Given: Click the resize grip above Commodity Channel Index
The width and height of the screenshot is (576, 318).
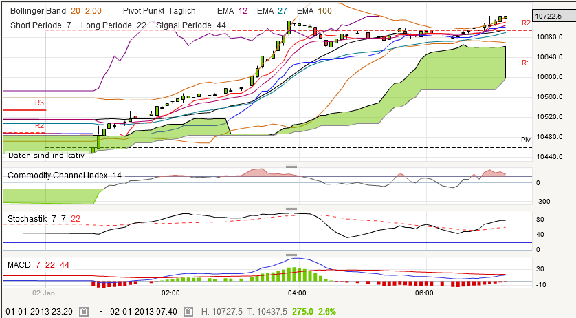Looking at the screenshot, I should coord(291,165).
